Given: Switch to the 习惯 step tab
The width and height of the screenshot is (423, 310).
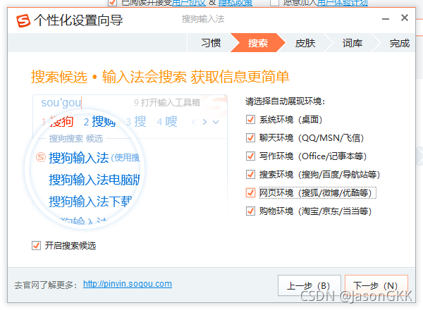Looking at the screenshot, I should (x=211, y=43).
